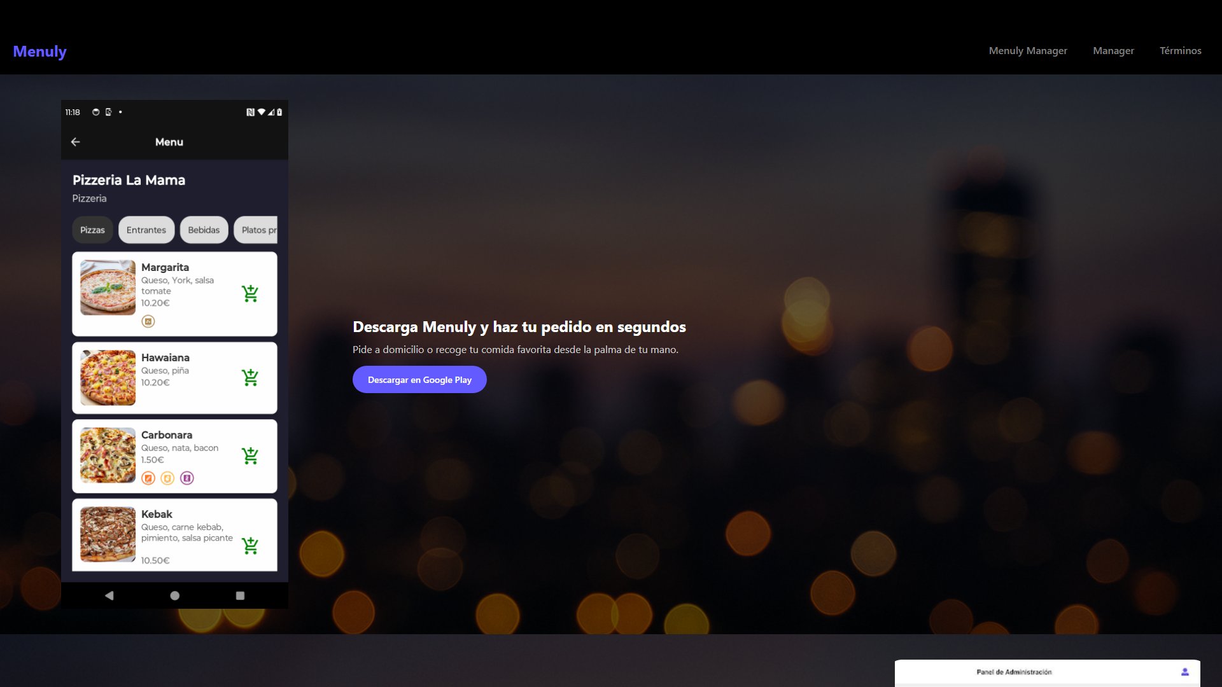1222x687 pixels.
Task: Go back using the Menu arrow
Action: (76, 142)
